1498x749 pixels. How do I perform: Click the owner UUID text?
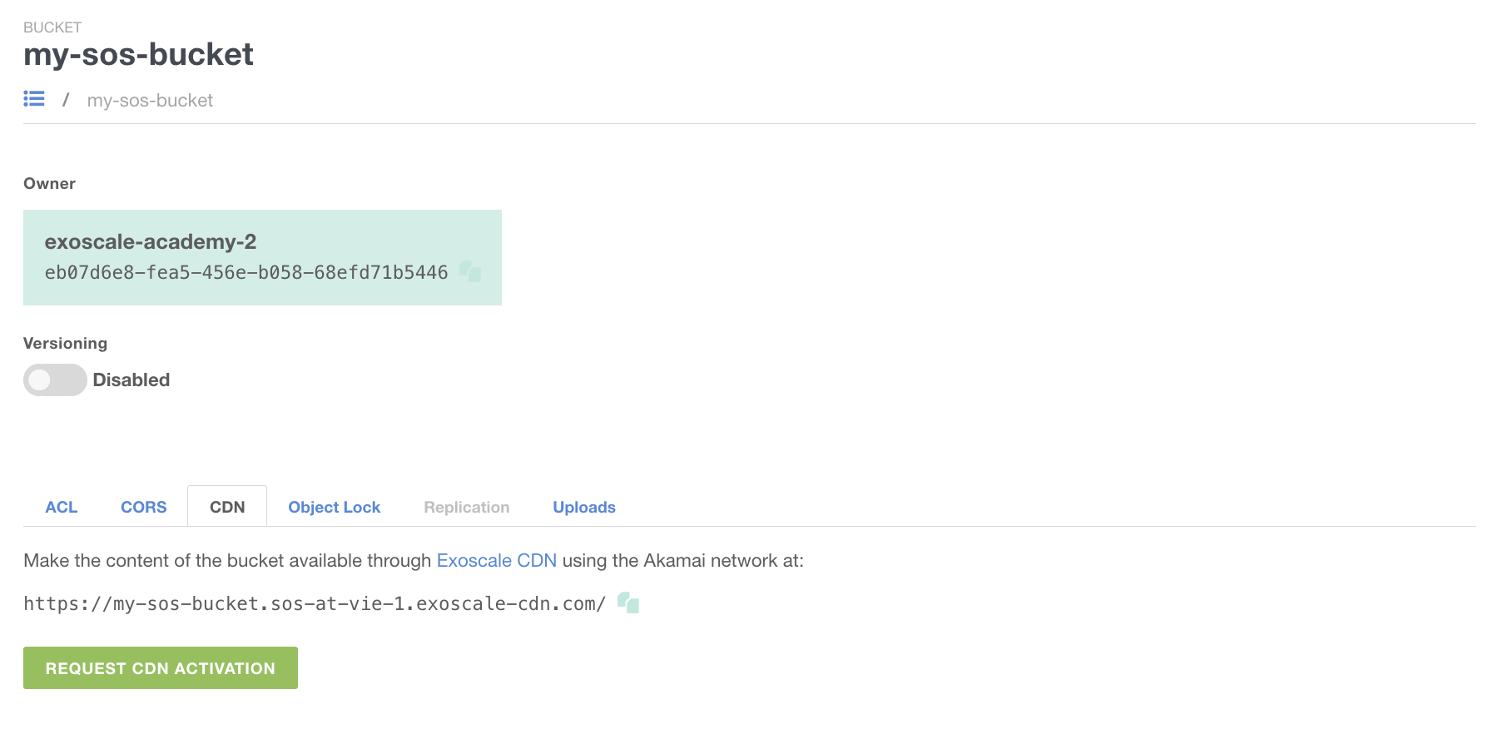[246, 272]
